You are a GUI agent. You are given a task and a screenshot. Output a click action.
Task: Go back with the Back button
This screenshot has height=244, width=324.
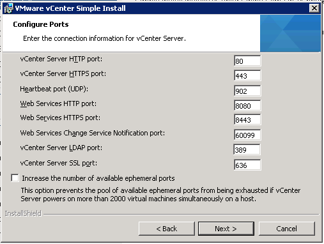point(167,229)
